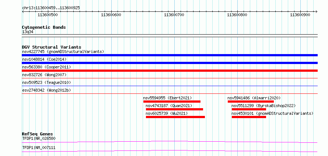Viewport: 328px width, 156px height.
Task: Click the Cytogenetic Bands track heading
Action: (x=44, y=27)
